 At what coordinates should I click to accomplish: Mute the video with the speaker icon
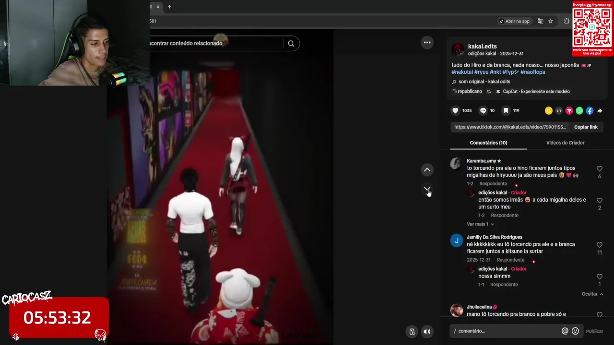point(427,332)
